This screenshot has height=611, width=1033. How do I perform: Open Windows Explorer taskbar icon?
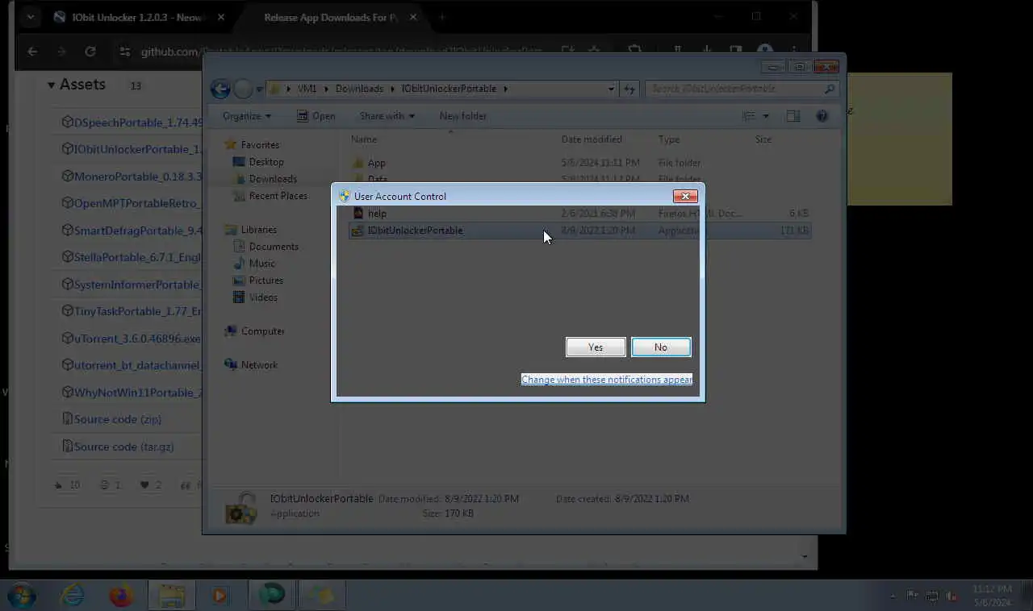coord(171,596)
